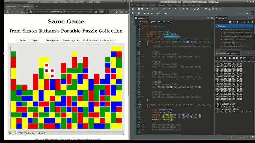Click the Undo move button
Screen dimensions: 255x143
pyautogui.click(x=90, y=40)
